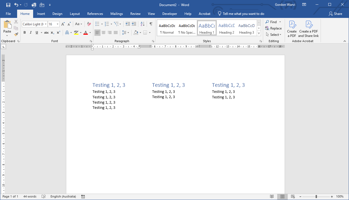Click the Tell me what you want box

241,14
